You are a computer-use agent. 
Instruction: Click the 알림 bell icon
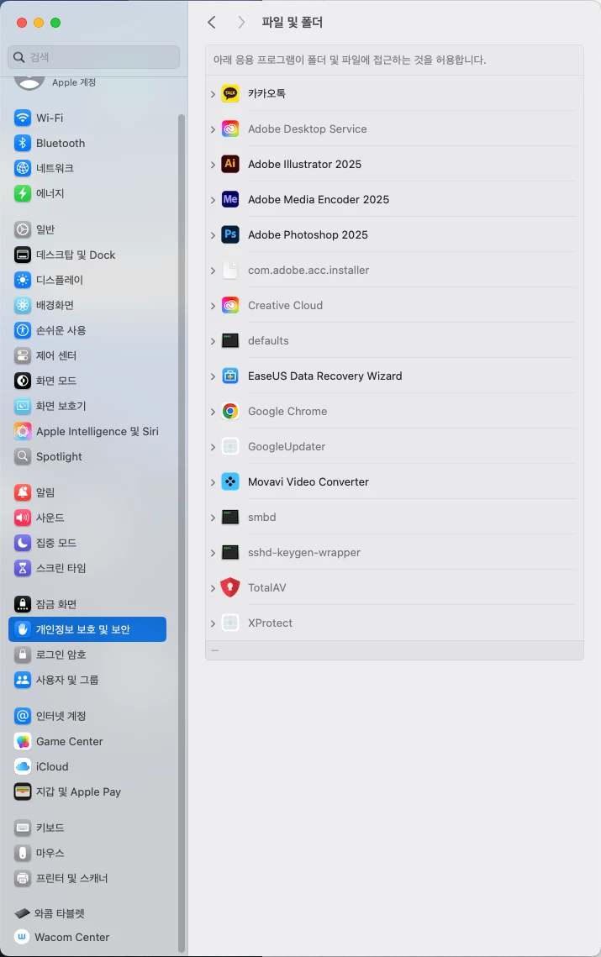point(23,492)
